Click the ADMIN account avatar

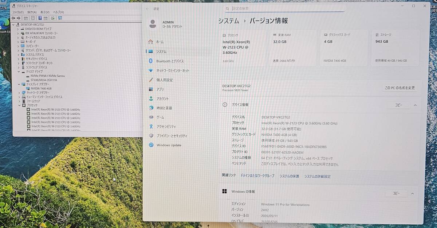pyautogui.click(x=153, y=24)
